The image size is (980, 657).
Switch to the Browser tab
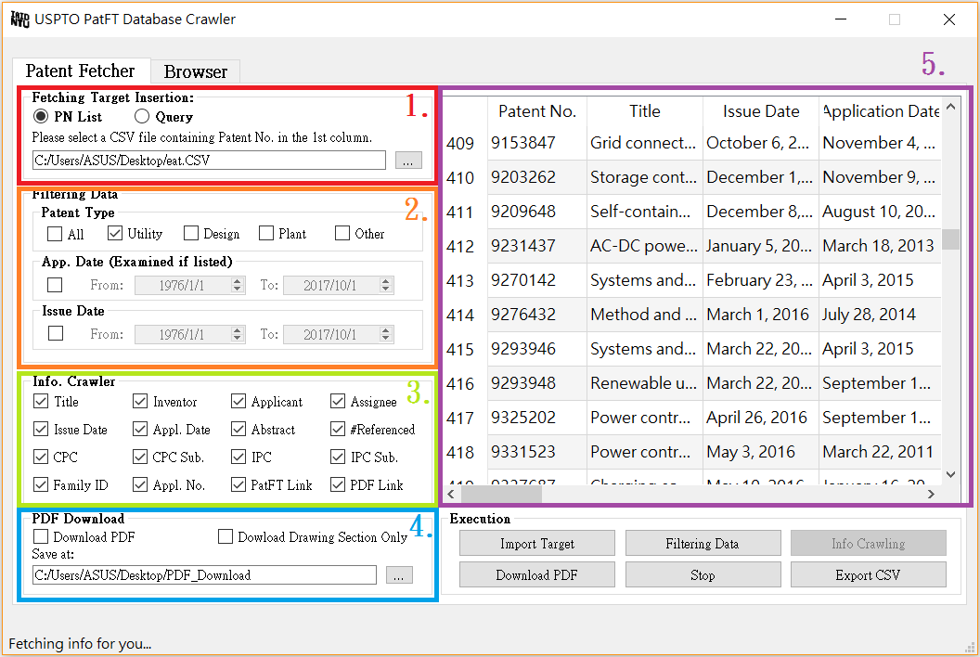(195, 71)
